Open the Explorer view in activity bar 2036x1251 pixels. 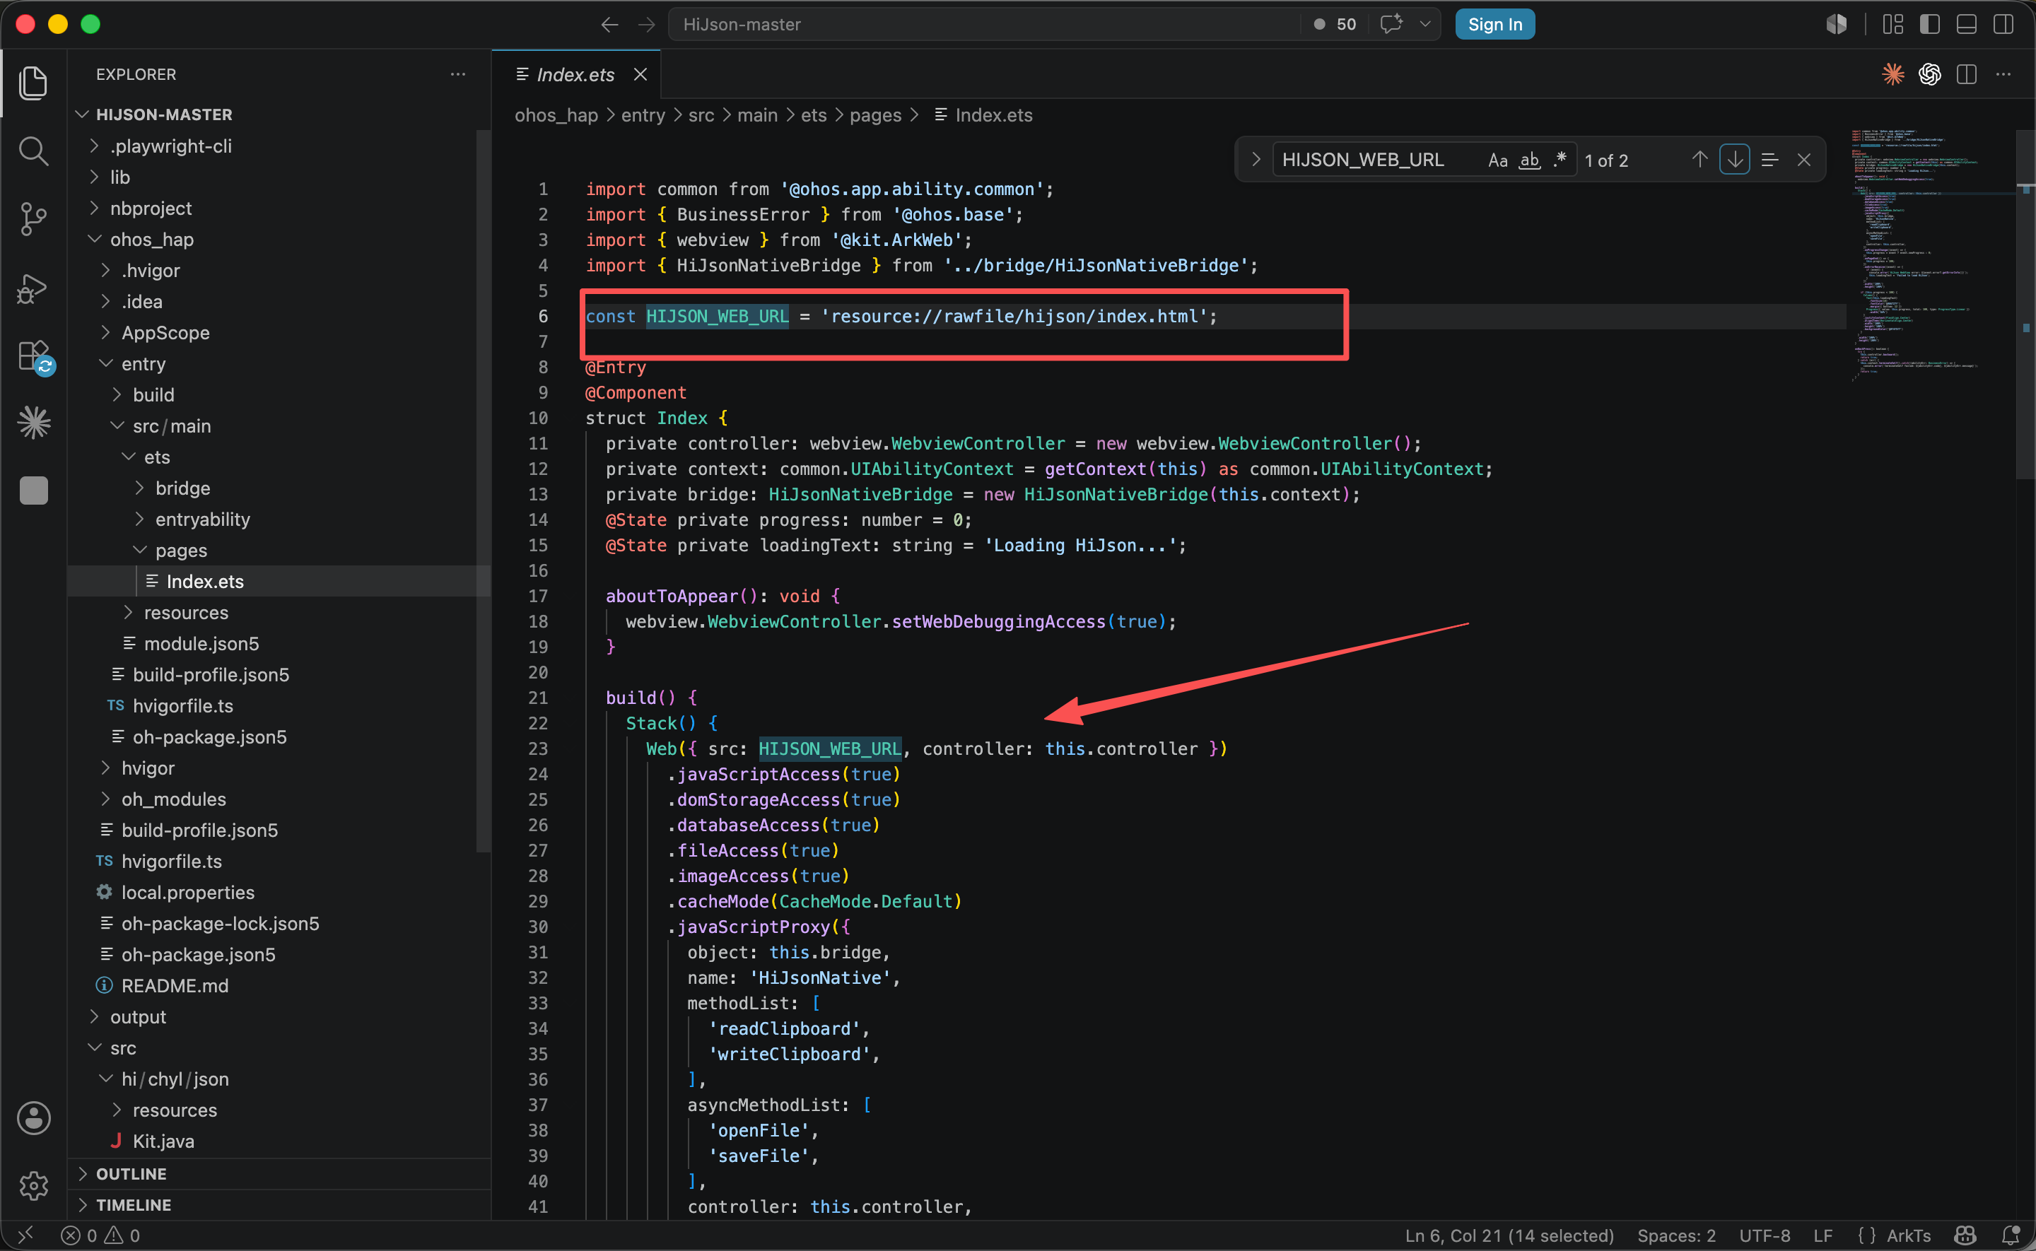[x=33, y=83]
